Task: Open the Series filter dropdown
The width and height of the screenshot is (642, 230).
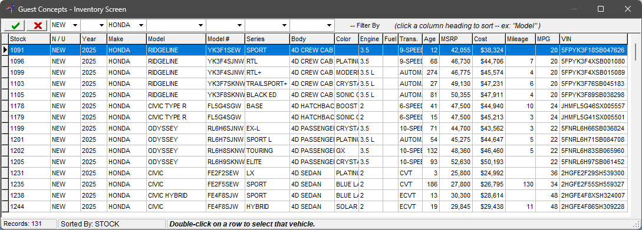Action: [285, 25]
